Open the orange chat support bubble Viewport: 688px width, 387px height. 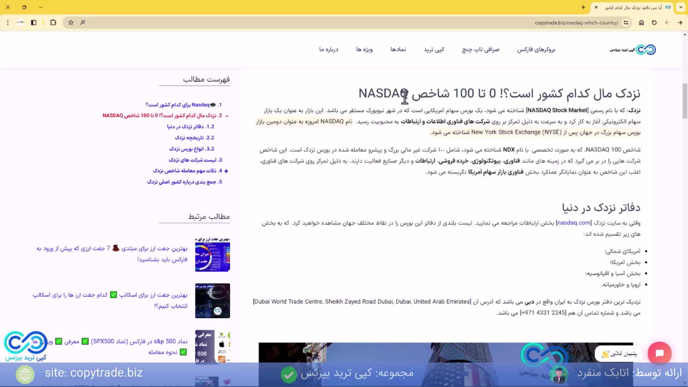[x=660, y=354]
